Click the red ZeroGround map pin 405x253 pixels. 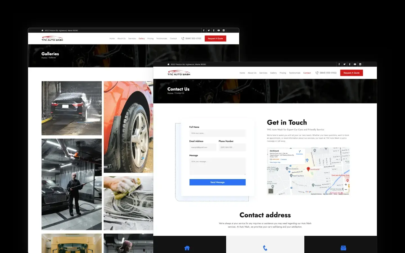[308, 169]
